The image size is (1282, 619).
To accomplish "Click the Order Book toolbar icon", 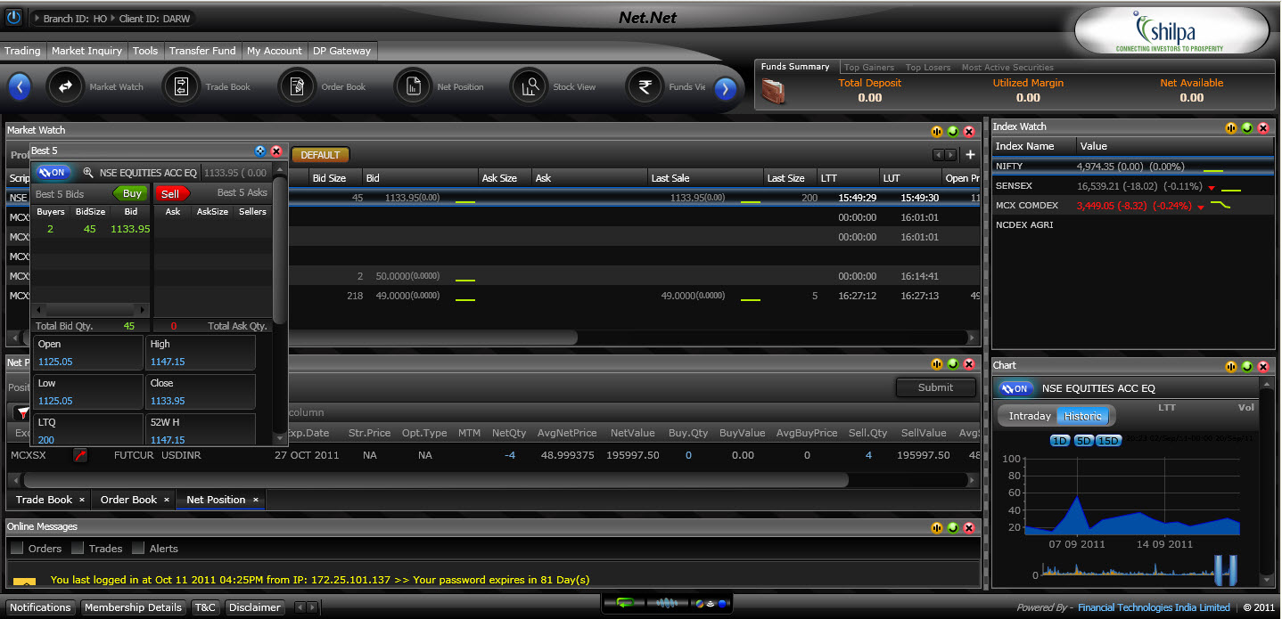I will pyautogui.click(x=297, y=86).
